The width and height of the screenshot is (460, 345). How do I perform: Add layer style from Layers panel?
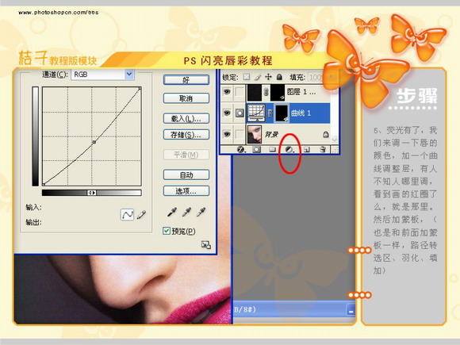(x=241, y=150)
